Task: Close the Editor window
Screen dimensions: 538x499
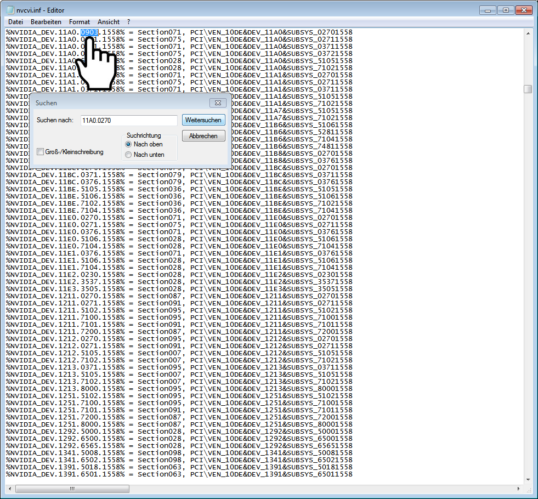Action: 524,10
